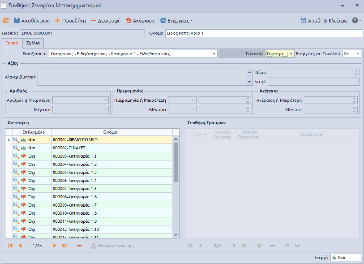Switch to the Σχόλια tab
Screen dimensions: 364x264
[x=33, y=43]
